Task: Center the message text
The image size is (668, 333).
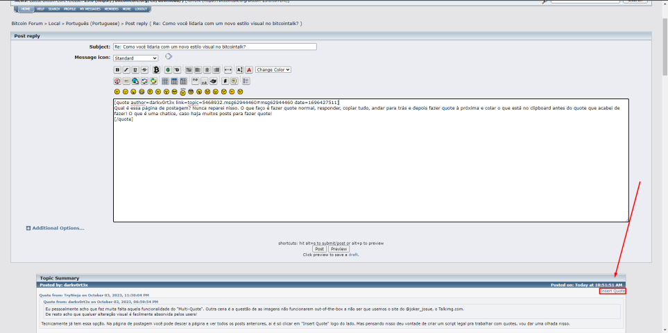Action: [x=207, y=70]
